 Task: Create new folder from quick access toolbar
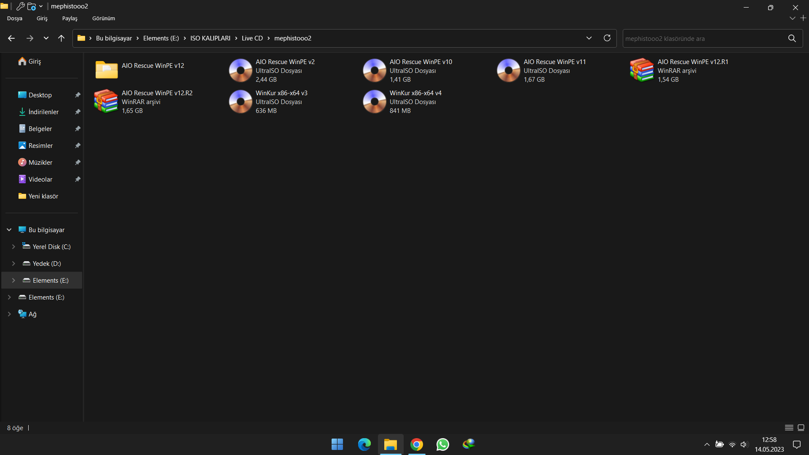(32, 6)
